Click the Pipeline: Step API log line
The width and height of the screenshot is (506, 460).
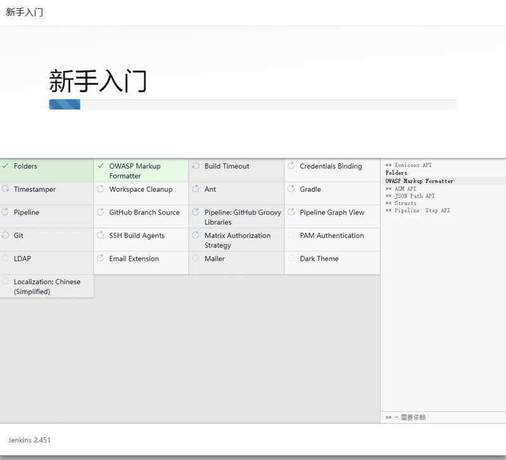coord(417,210)
